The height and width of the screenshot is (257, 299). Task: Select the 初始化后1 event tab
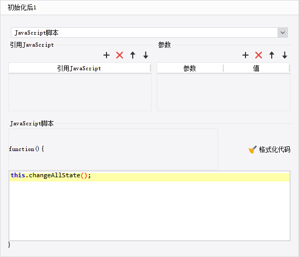click(22, 7)
